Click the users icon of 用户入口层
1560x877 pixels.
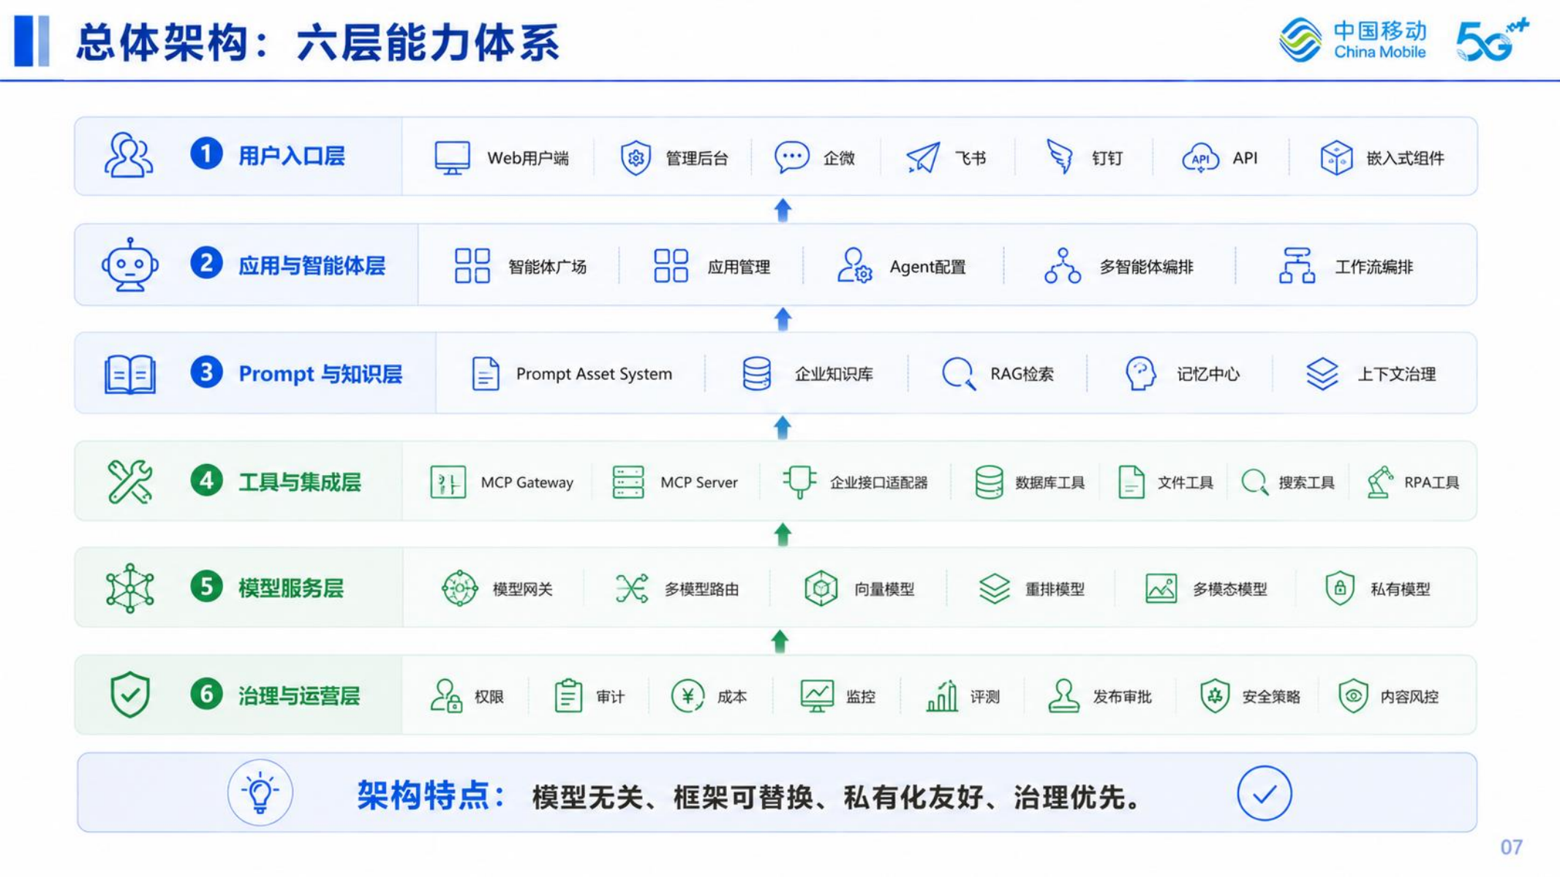click(128, 155)
